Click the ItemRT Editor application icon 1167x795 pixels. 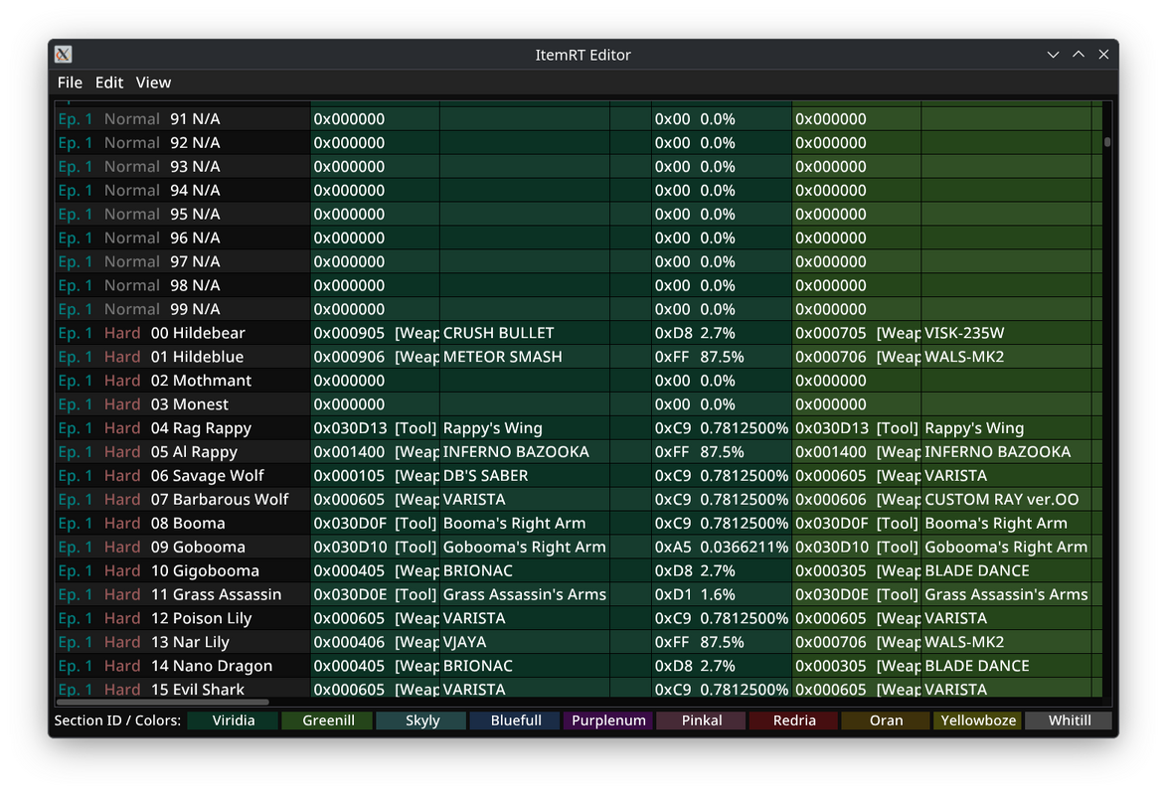point(64,55)
